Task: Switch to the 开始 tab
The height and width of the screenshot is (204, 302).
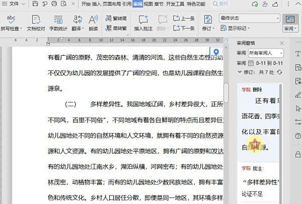Action: tap(86, 4)
